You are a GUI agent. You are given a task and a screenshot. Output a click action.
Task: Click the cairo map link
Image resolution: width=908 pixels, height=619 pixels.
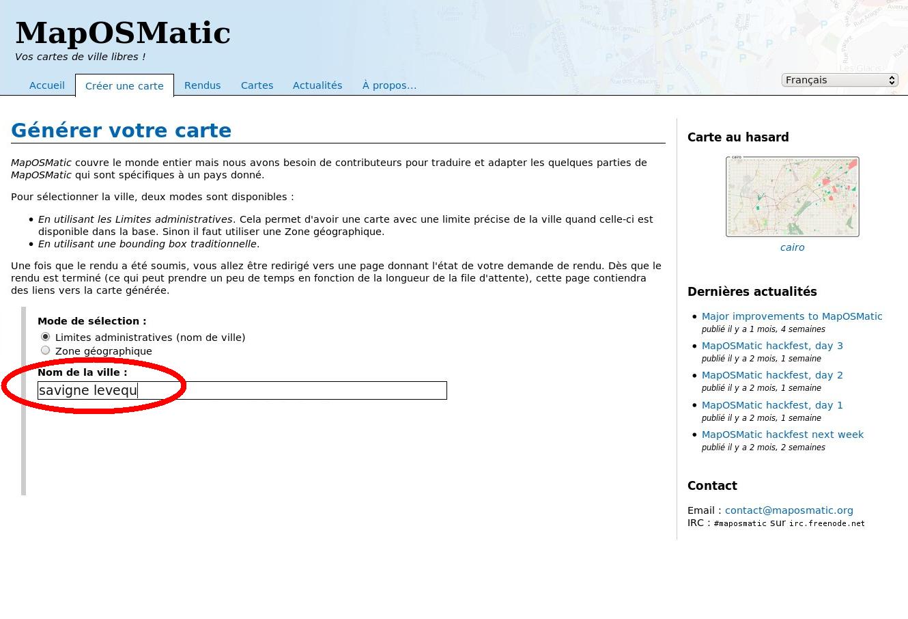[792, 247]
